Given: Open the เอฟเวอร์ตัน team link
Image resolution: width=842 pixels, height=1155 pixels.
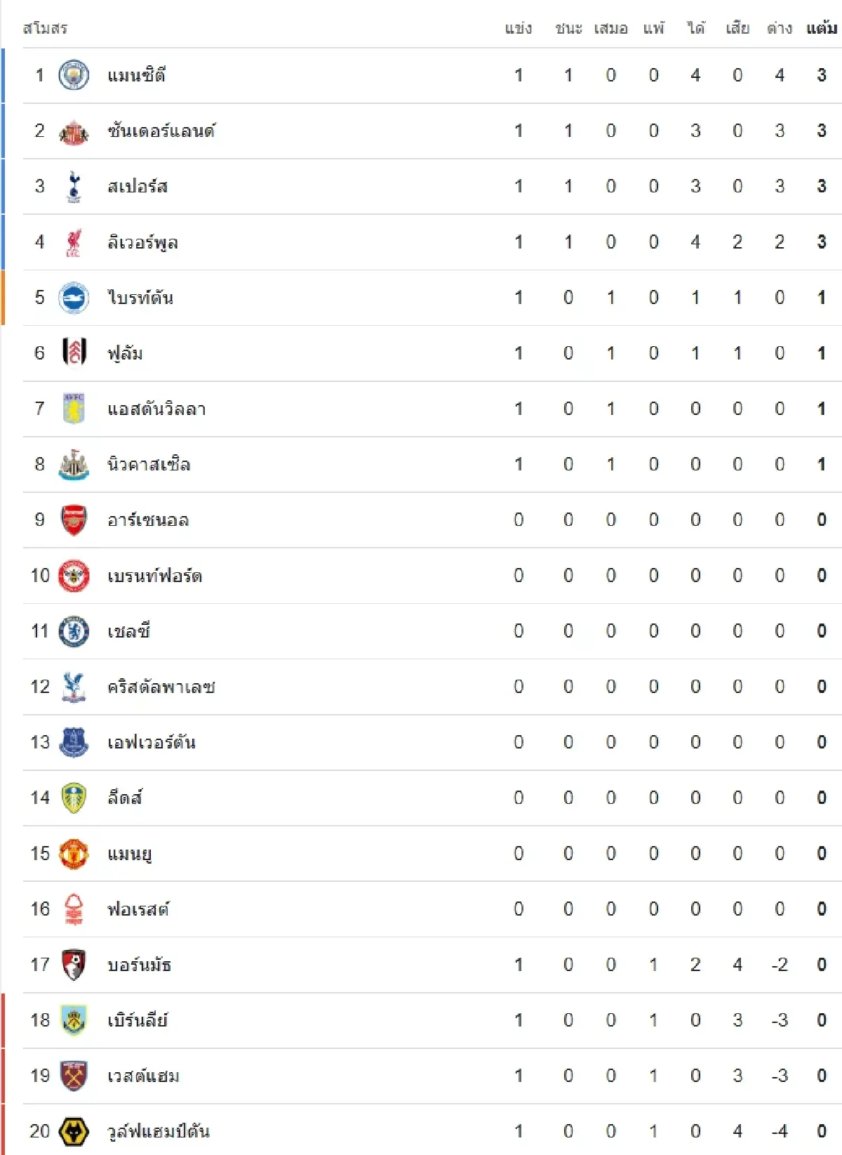Looking at the screenshot, I should coord(151,742).
